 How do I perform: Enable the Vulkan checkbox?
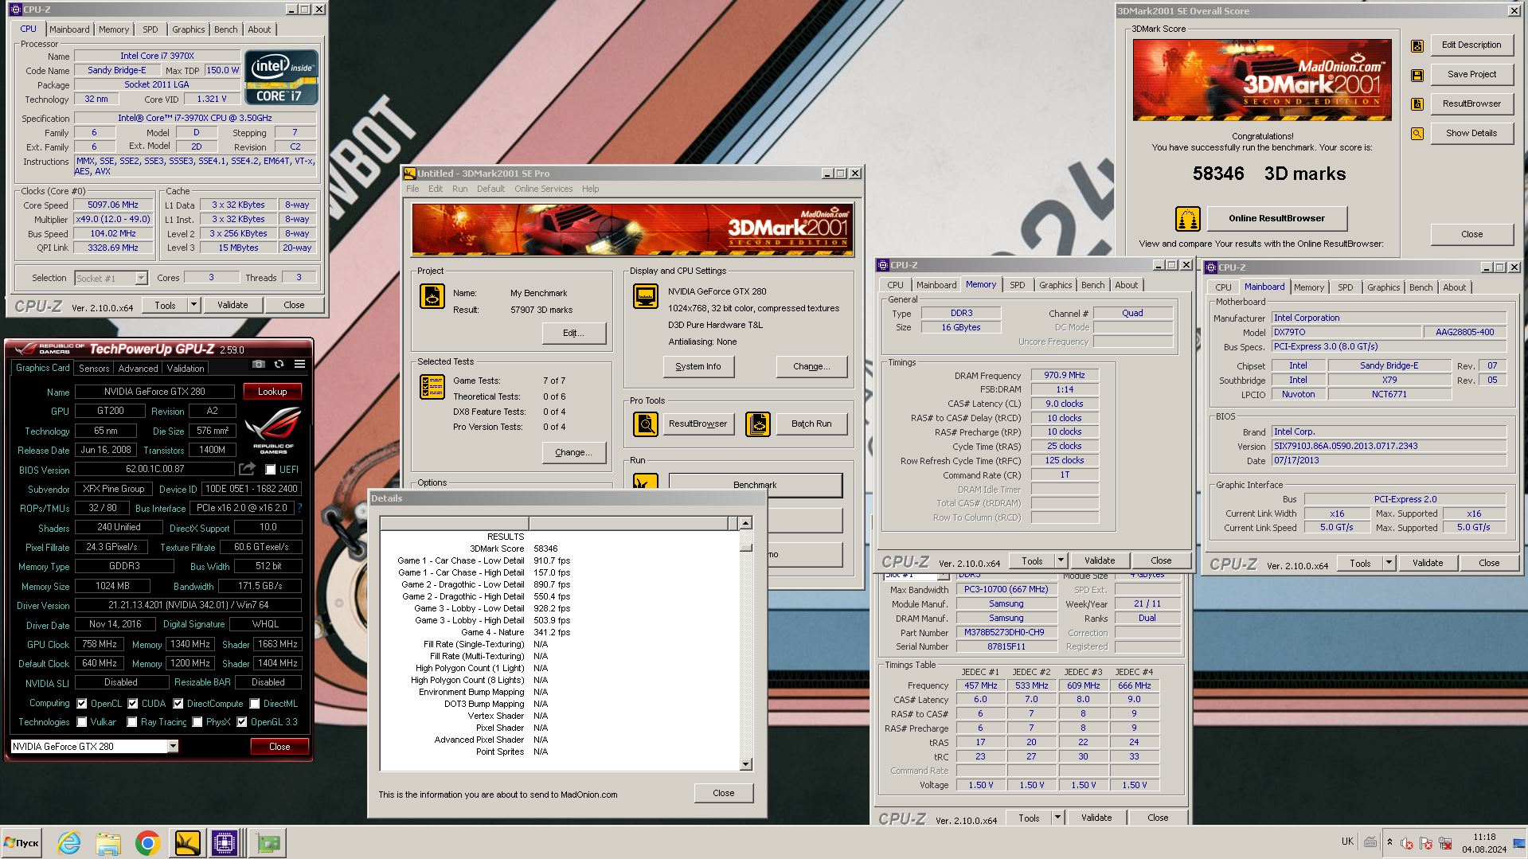point(81,722)
